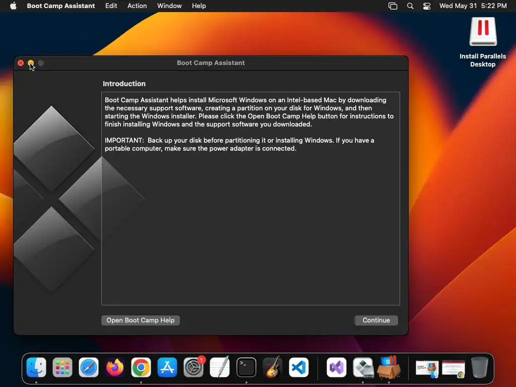Click the Introduction heading
This screenshot has height=387, width=516.
tap(124, 84)
